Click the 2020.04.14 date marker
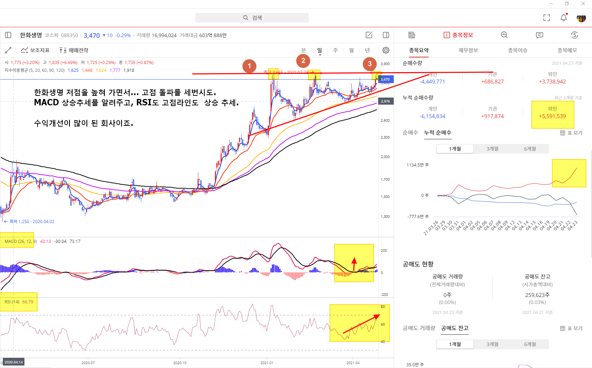The height and width of the screenshot is (368, 592). (13, 362)
